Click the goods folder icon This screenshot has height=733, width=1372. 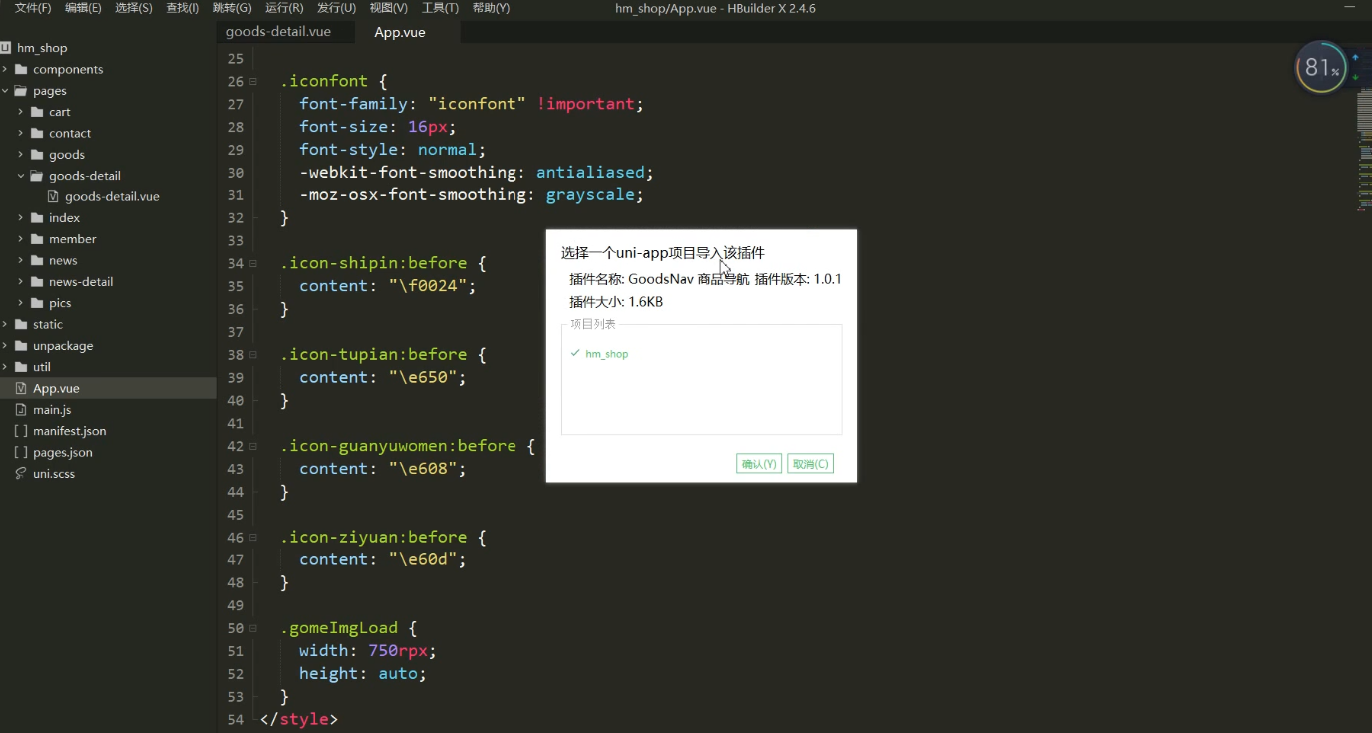coord(37,155)
